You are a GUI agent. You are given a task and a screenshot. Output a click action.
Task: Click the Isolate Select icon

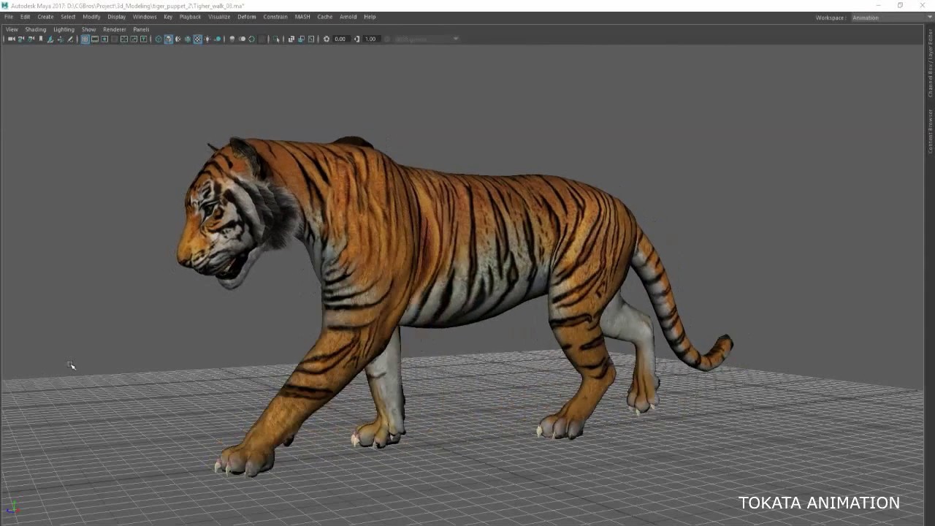pyautogui.click(x=275, y=39)
